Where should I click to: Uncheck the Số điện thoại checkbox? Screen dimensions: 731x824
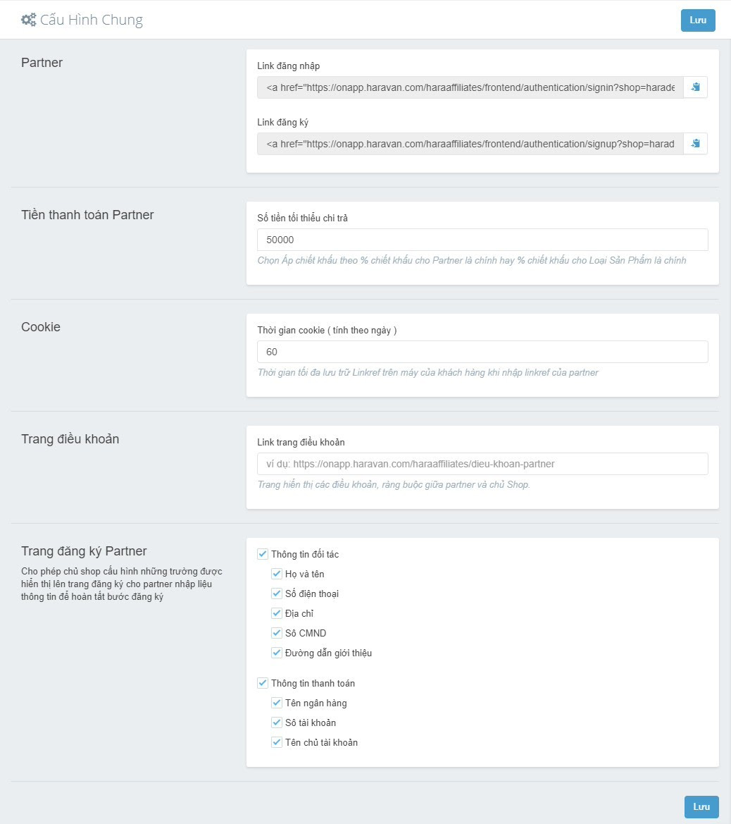coord(277,594)
